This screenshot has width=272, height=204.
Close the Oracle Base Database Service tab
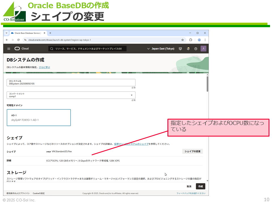click(x=44, y=33)
